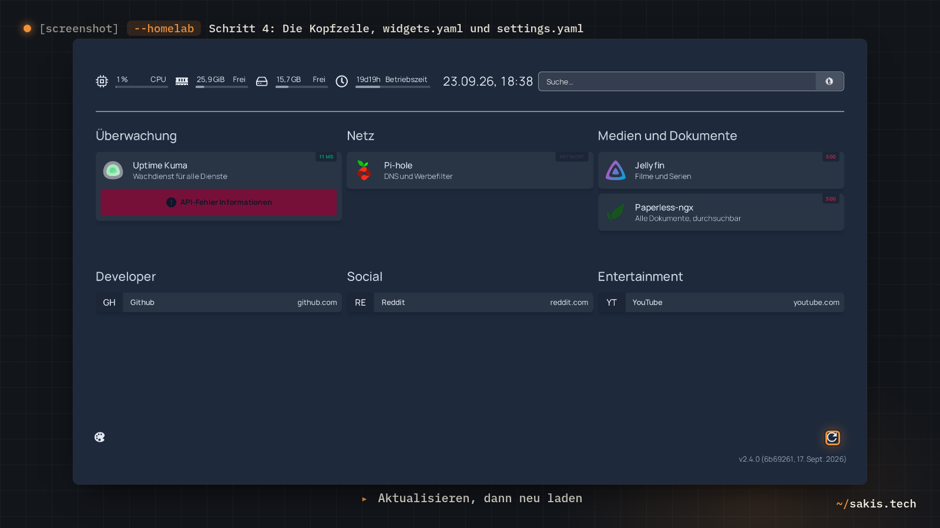The image size is (940, 528).
Task: Click Paperless-ngx's 500 status badge
Action: (831, 199)
